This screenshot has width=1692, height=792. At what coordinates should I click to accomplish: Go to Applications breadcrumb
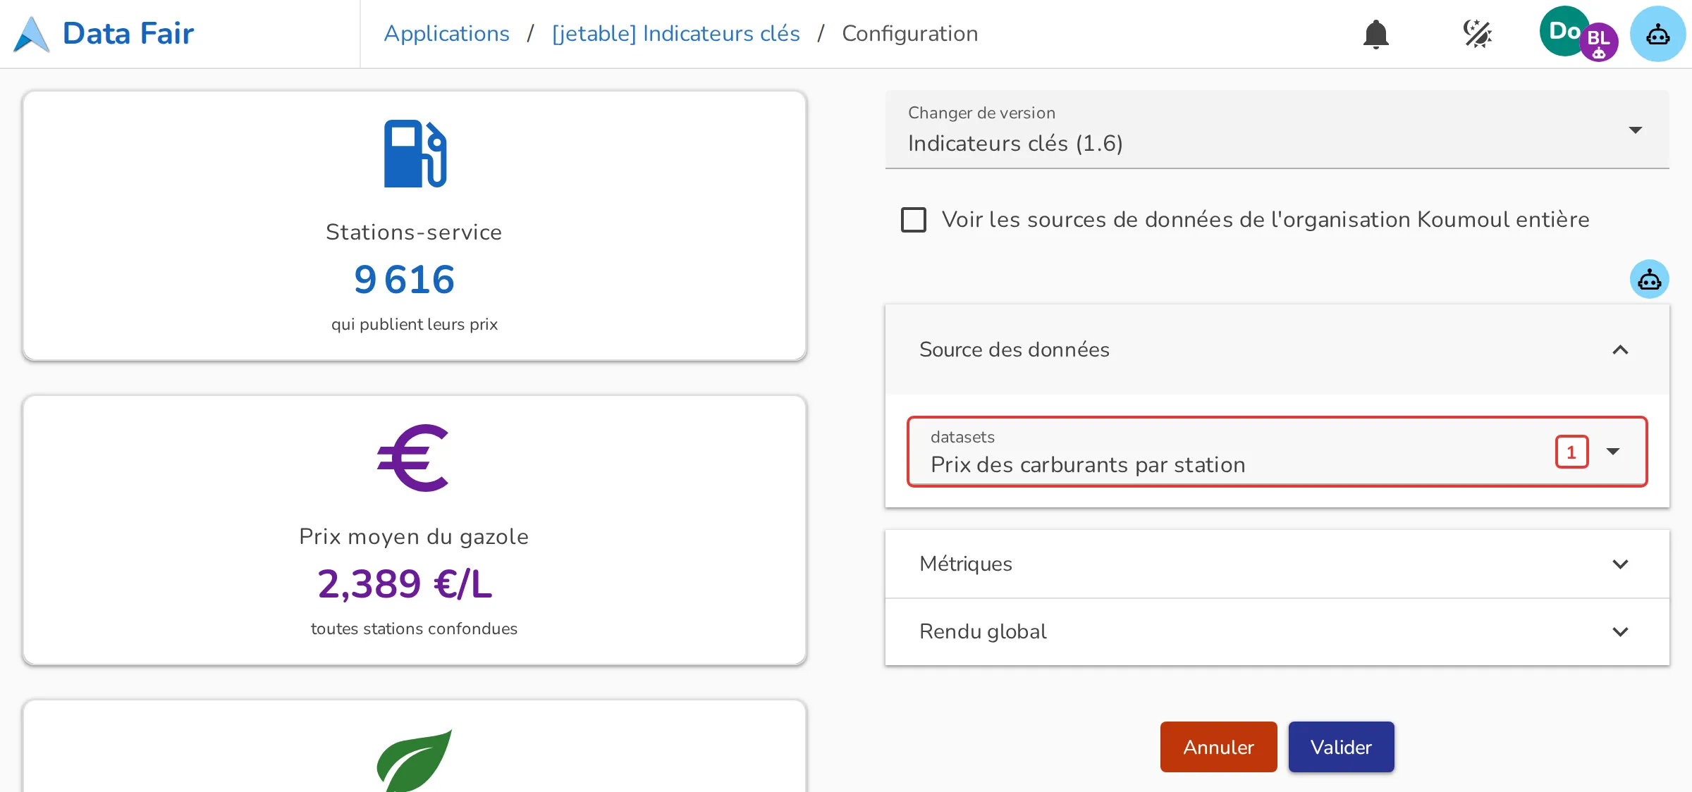pyautogui.click(x=446, y=34)
